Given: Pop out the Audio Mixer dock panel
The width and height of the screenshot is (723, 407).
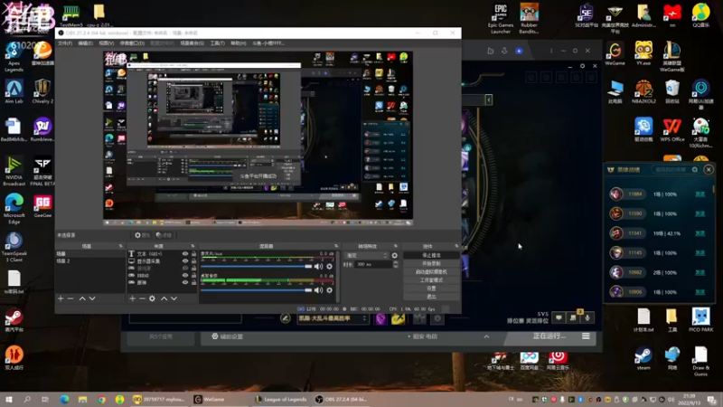Looking at the screenshot, I should (x=336, y=246).
